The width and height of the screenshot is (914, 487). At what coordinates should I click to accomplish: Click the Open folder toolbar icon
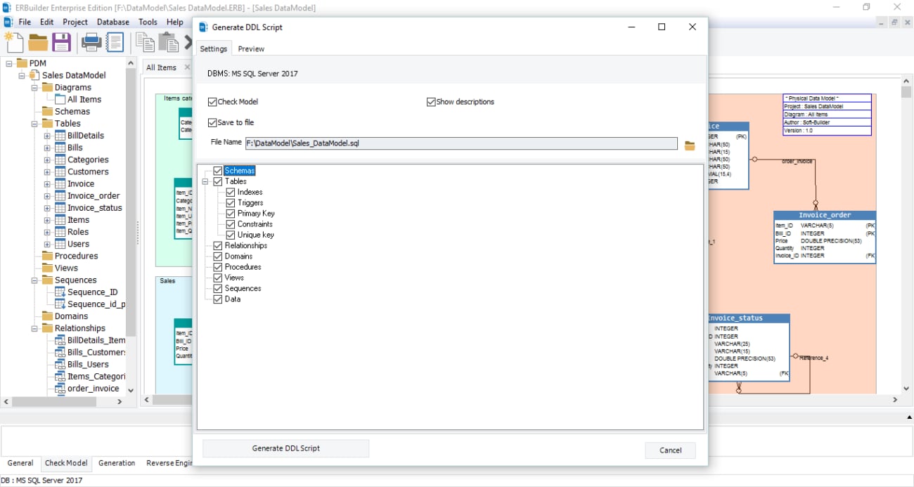(38, 43)
